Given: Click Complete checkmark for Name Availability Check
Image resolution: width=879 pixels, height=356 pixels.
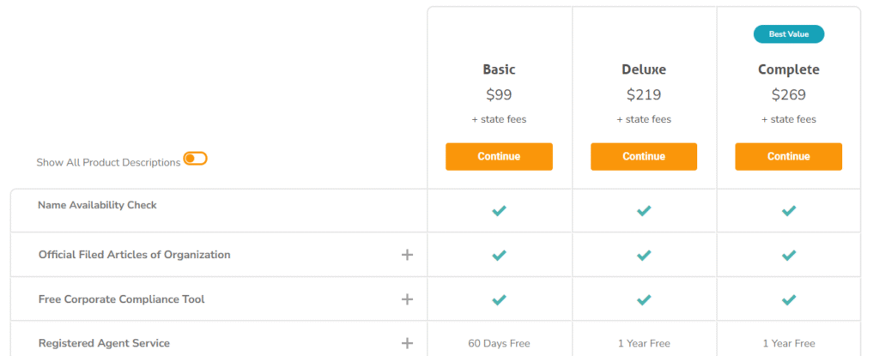Looking at the screenshot, I should (788, 210).
